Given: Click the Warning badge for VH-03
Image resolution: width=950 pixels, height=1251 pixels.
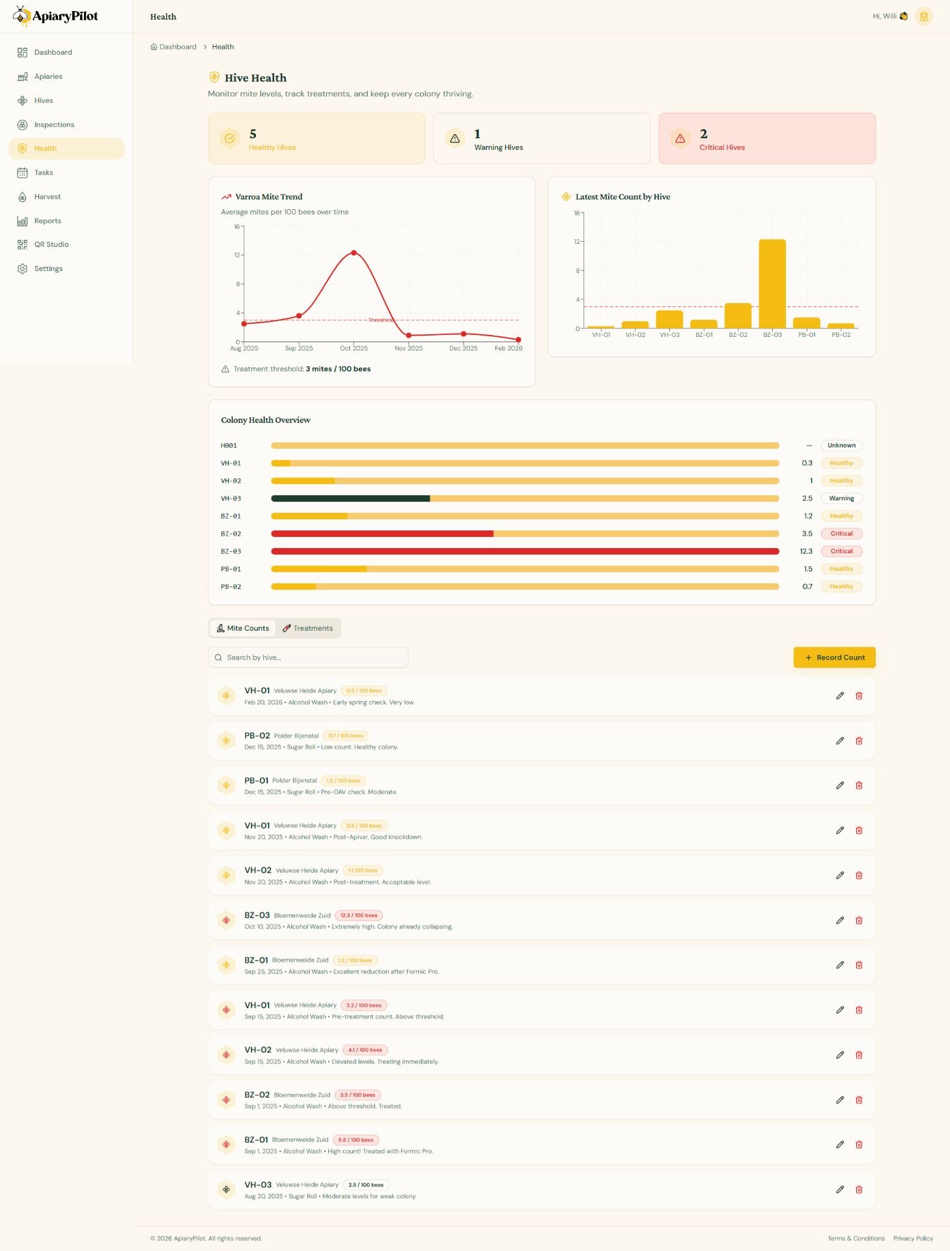Looking at the screenshot, I should click(x=841, y=498).
